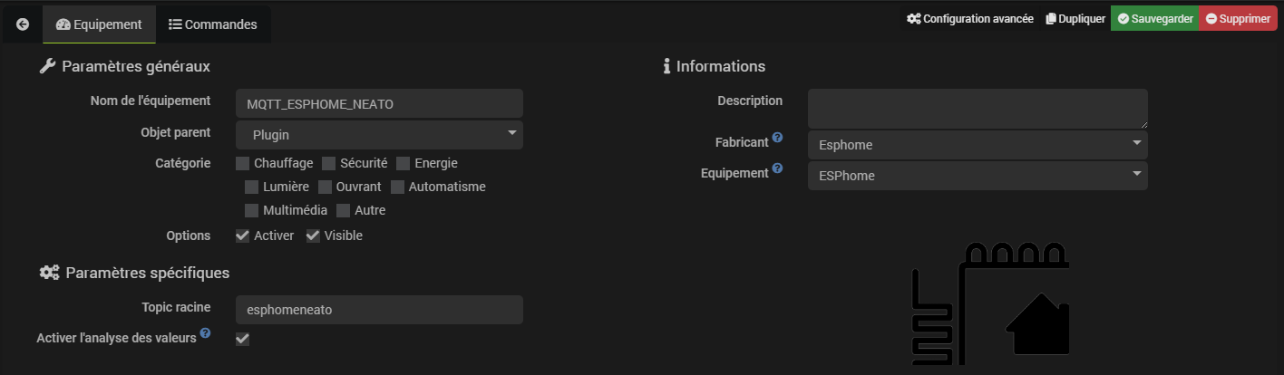Click the ESPHome equipment logo image
This screenshot has height=375, width=1284.
[990, 303]
